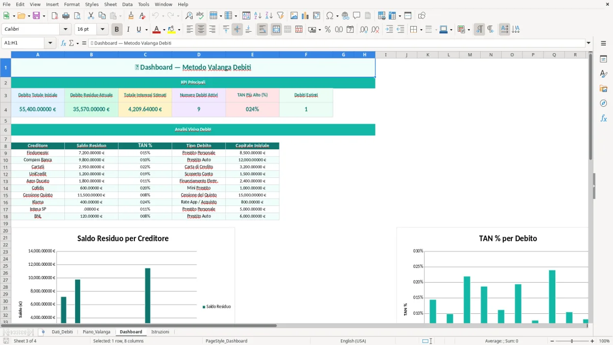Open the Font Name dropdown
The image size is (613, 345).
point(65,30)
